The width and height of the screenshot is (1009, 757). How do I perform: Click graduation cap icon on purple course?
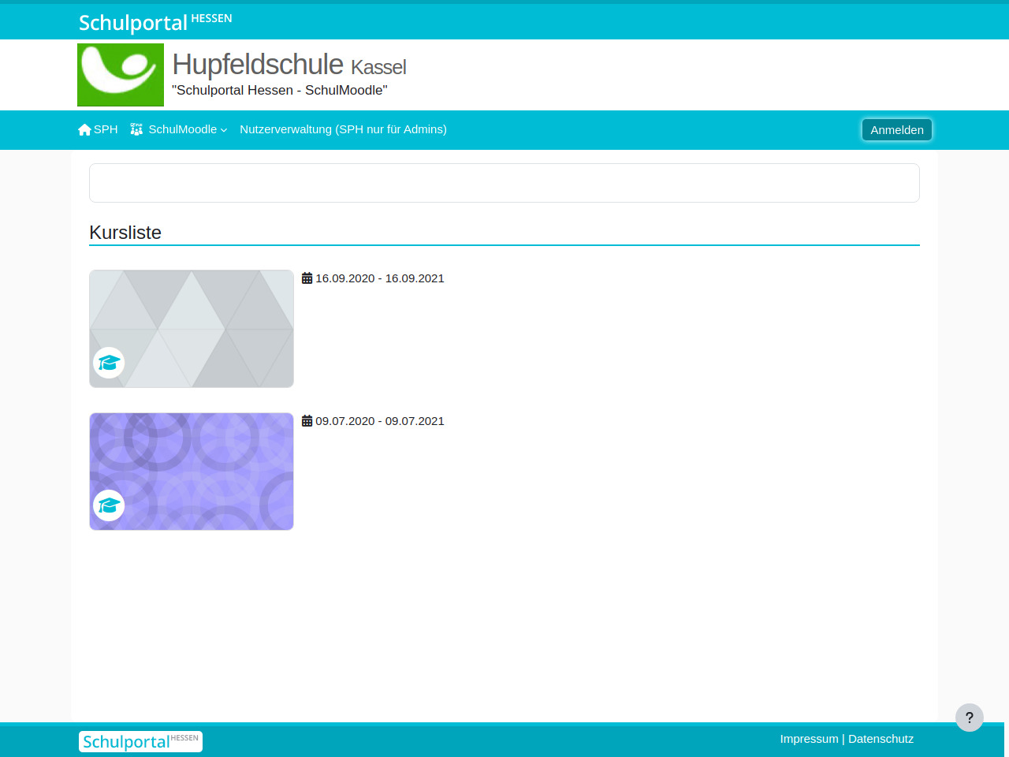[x=109, y=505]
